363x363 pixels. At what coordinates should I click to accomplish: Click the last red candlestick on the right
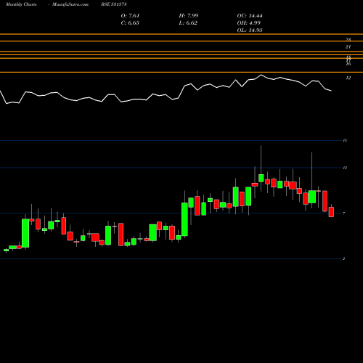click(x=331, y=212)
